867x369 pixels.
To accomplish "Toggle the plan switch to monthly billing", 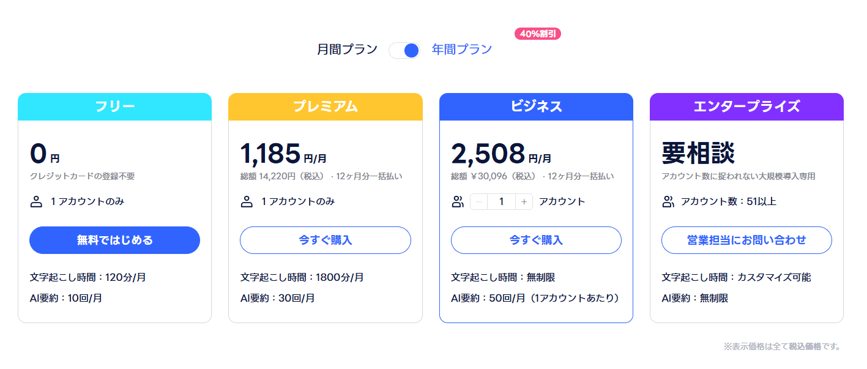I will coord(404,50).
